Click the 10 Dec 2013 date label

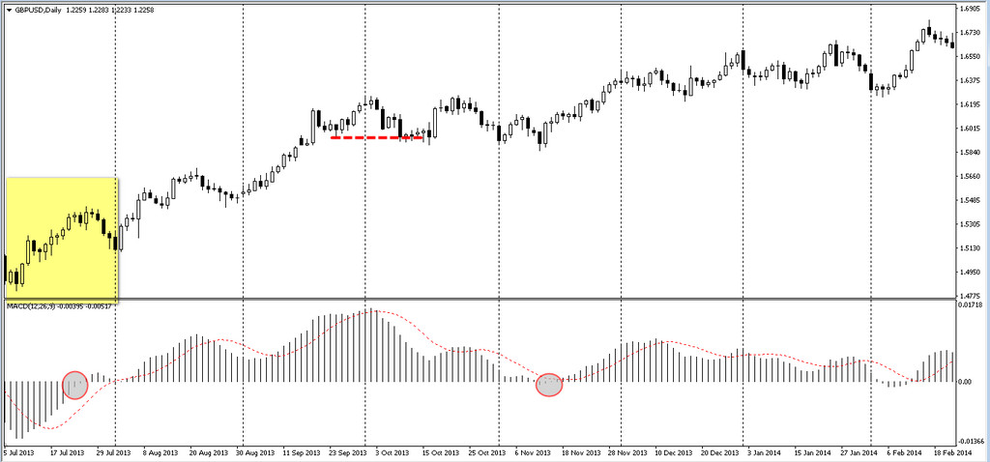tap(671, 451)
